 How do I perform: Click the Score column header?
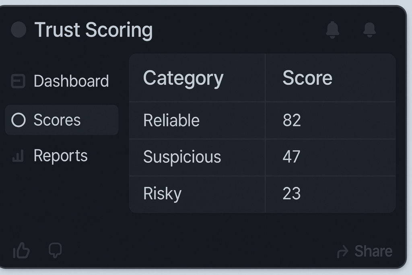pyautogui.click(x=307, y=78)
